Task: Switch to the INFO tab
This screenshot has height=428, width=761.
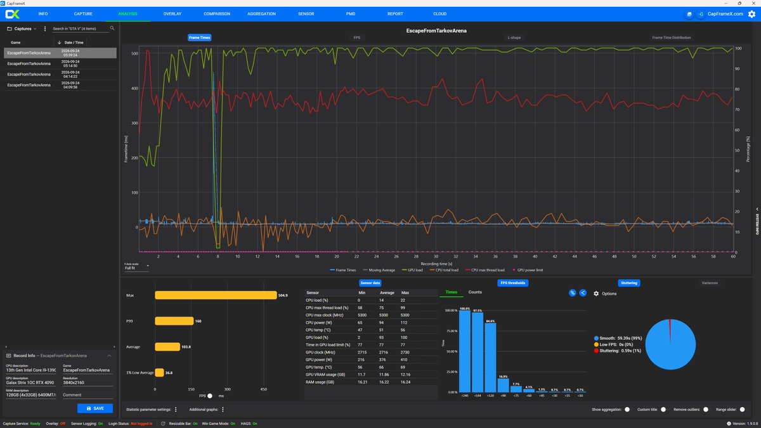Action: (43, 13)
